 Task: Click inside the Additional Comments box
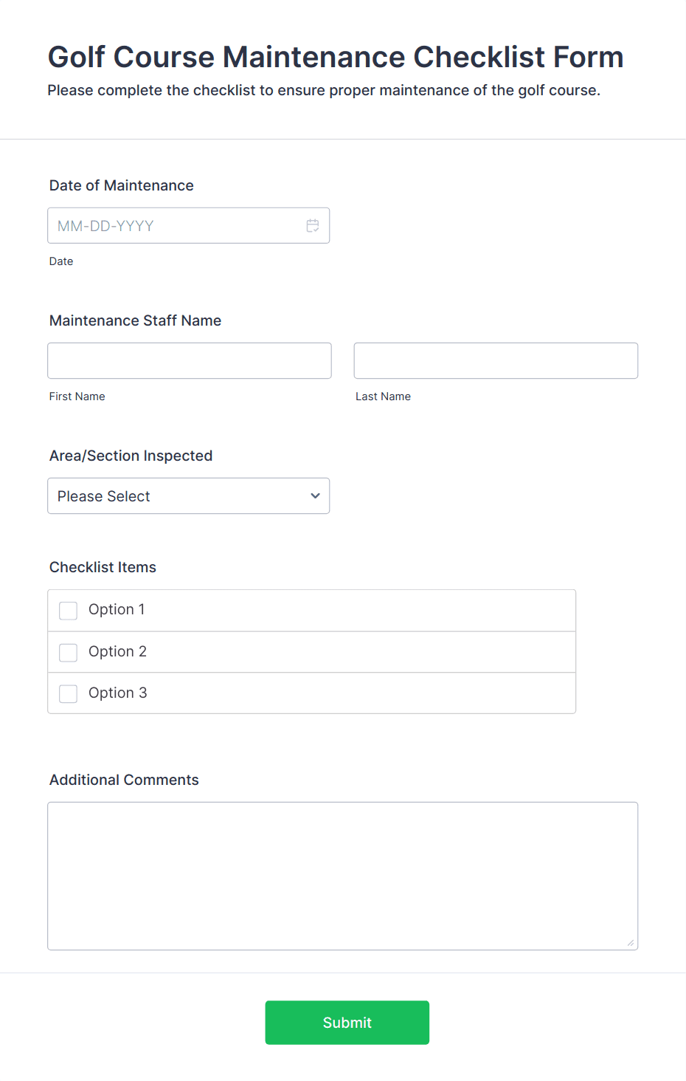click(x=342, y=871)
